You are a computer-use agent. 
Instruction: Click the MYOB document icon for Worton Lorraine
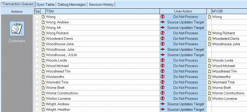pos(210,99)
